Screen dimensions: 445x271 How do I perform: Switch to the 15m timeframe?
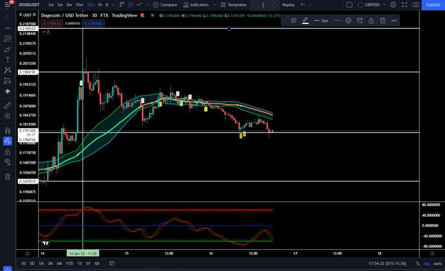(x=79, y=5)
